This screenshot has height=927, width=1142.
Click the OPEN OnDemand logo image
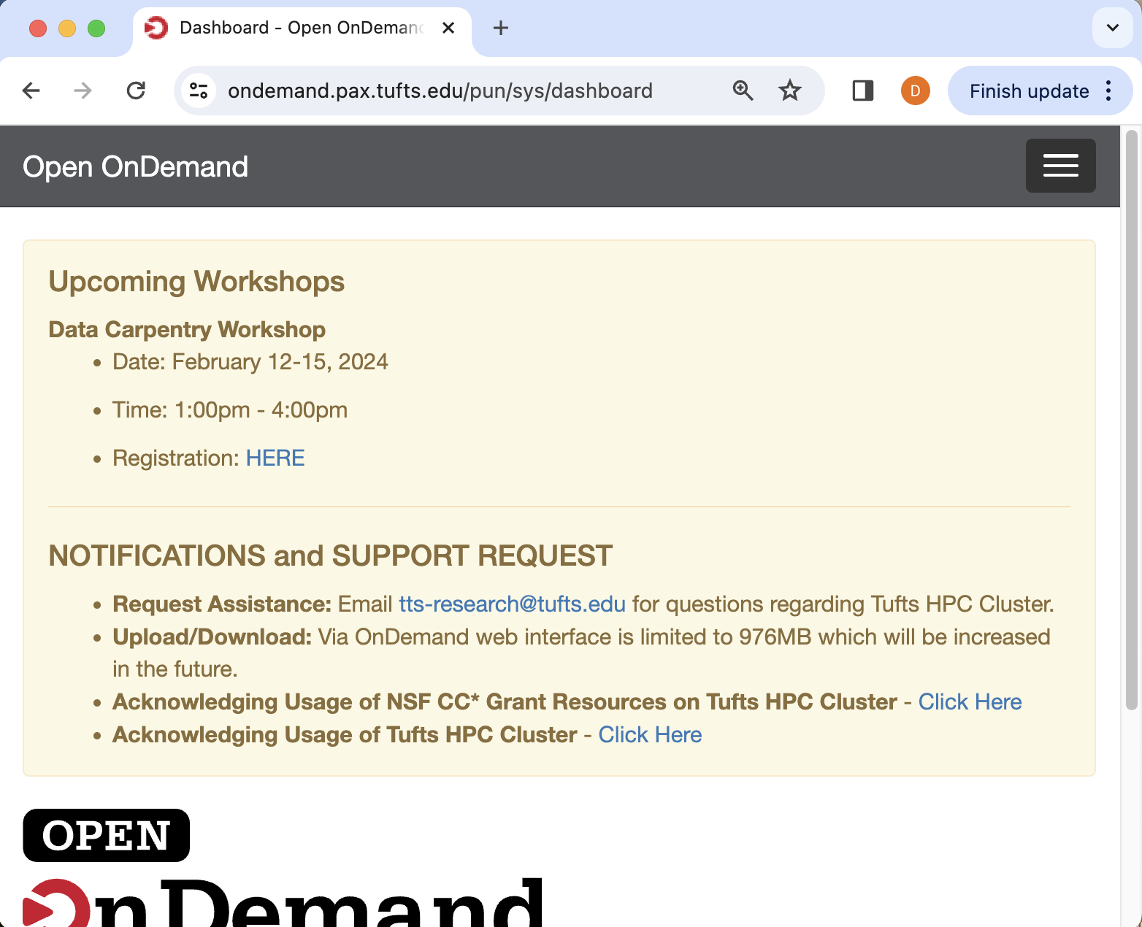coord(283,868)
